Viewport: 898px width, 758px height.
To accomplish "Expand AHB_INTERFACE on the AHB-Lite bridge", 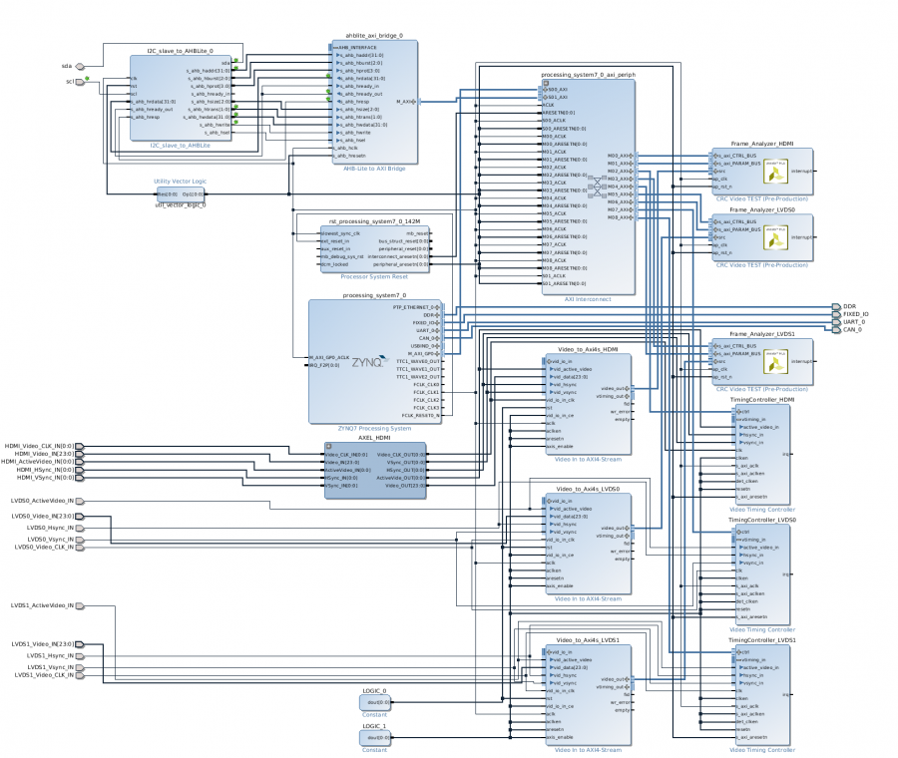I will [335, 48].
